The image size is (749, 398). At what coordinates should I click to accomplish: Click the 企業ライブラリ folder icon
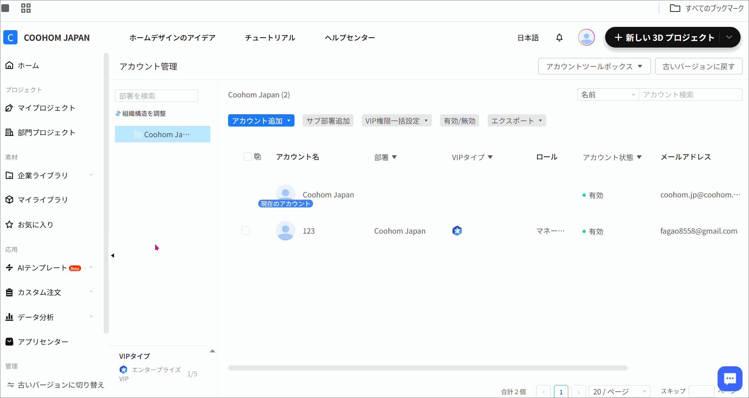pos(9,175)
